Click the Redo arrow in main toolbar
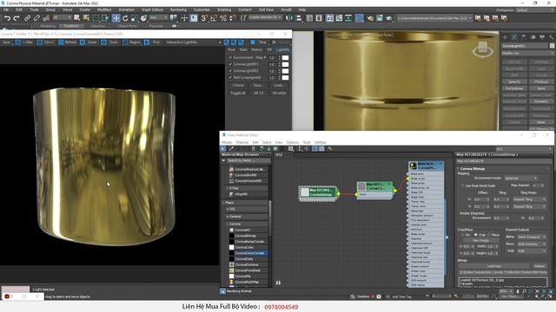The image size is (556, 312). click(x=17, y=18)
